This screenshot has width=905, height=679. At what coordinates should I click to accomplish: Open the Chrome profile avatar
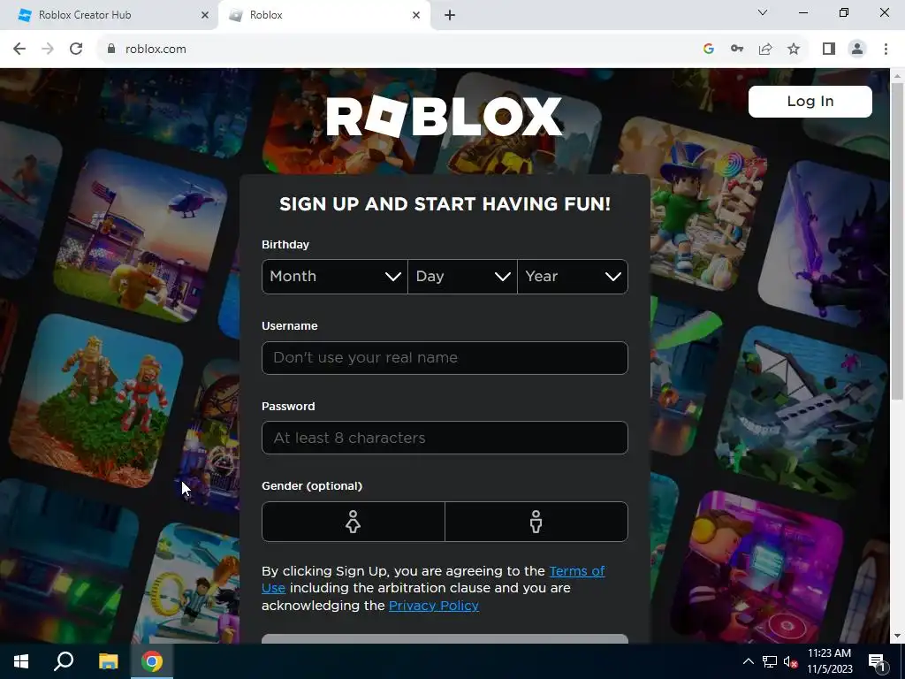pyautogui.click(x=857, y=50)
